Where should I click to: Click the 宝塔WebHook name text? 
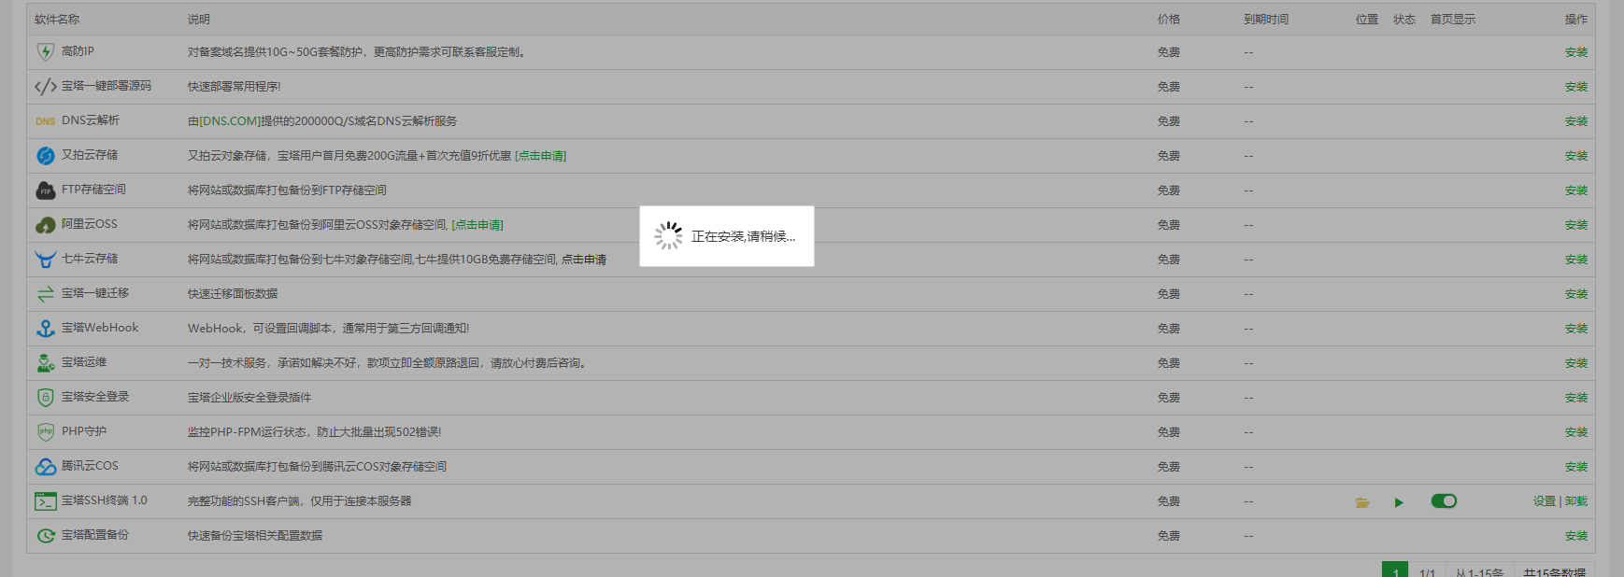click(100, 328)
